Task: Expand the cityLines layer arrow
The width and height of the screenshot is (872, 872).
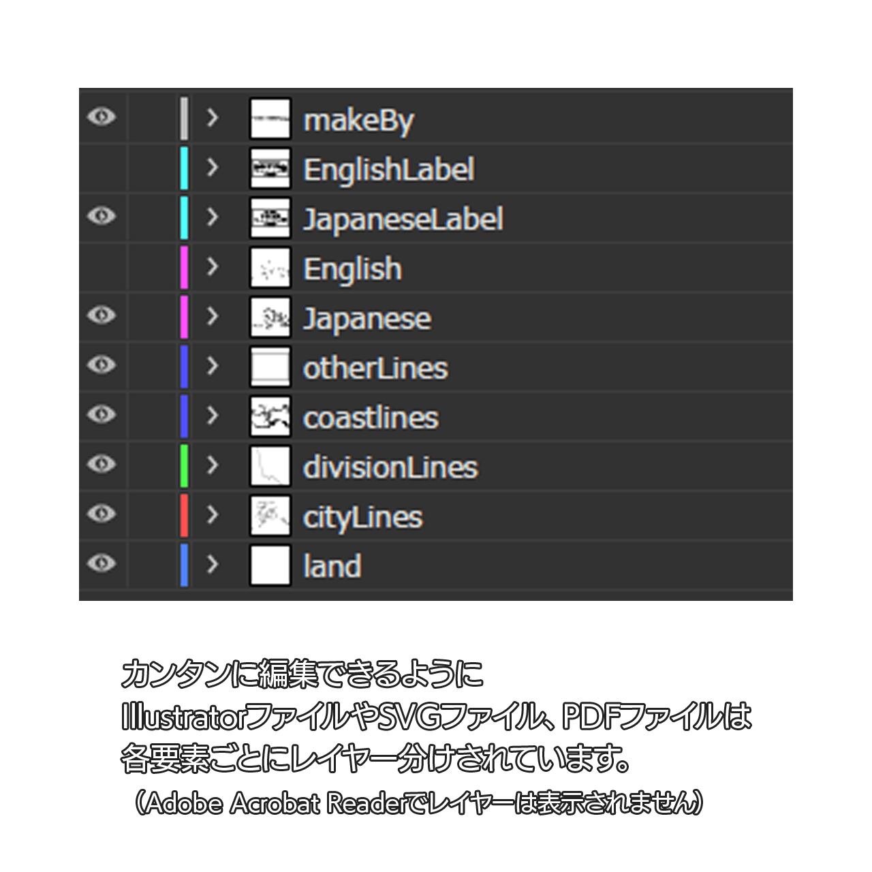Action: [213, 514]
